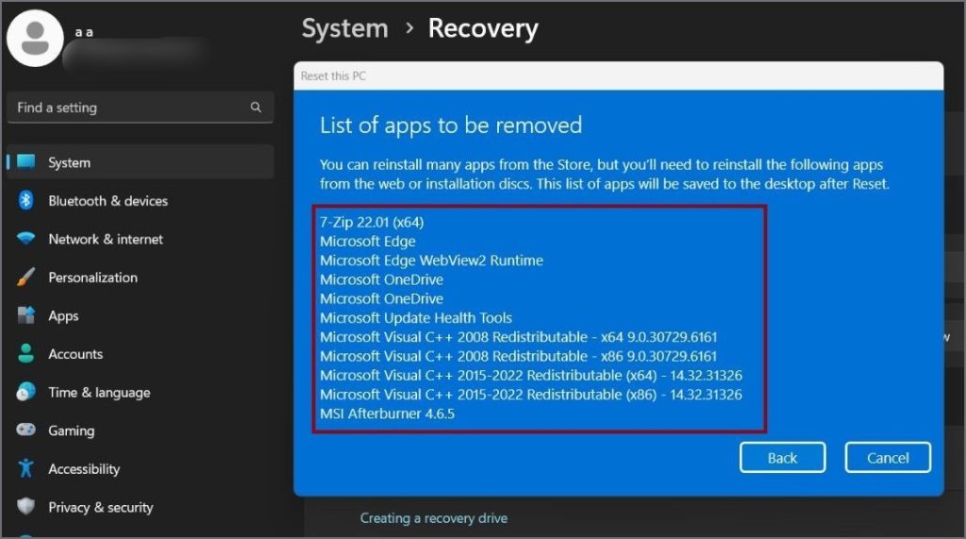Click the Personalization paintbrush icon

(x=26, y=278)
